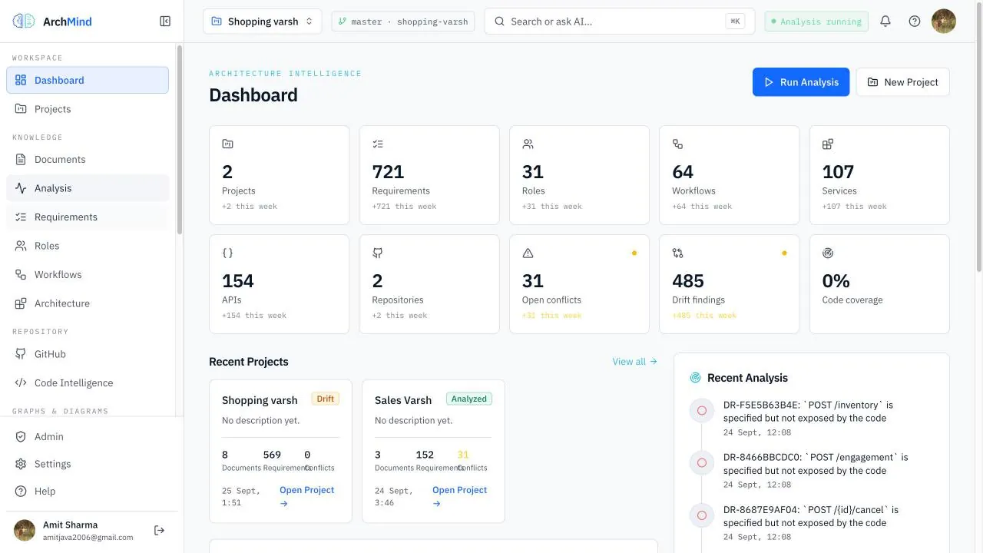Viewport: 983px width, 553px height.
Task: Go to Dashboard in sidebar
Action: (x=88, y=80)
